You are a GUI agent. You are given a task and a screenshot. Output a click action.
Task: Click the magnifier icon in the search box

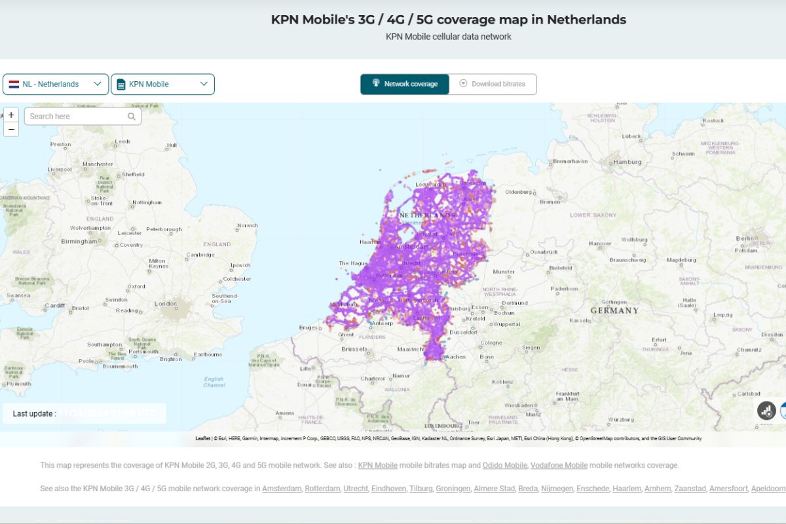click(x=132, y=116)
